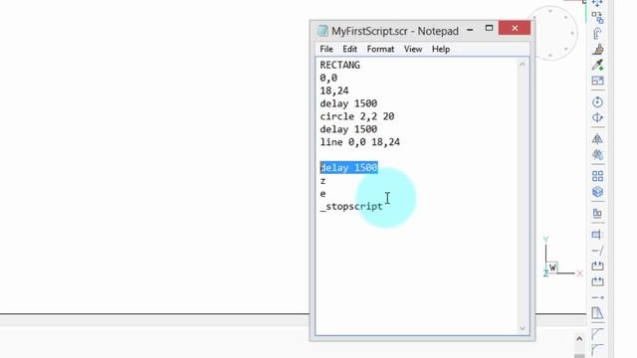Screen dimensions: 637x358
Task: Maximize the Notepad window
Action: (489, 28)
